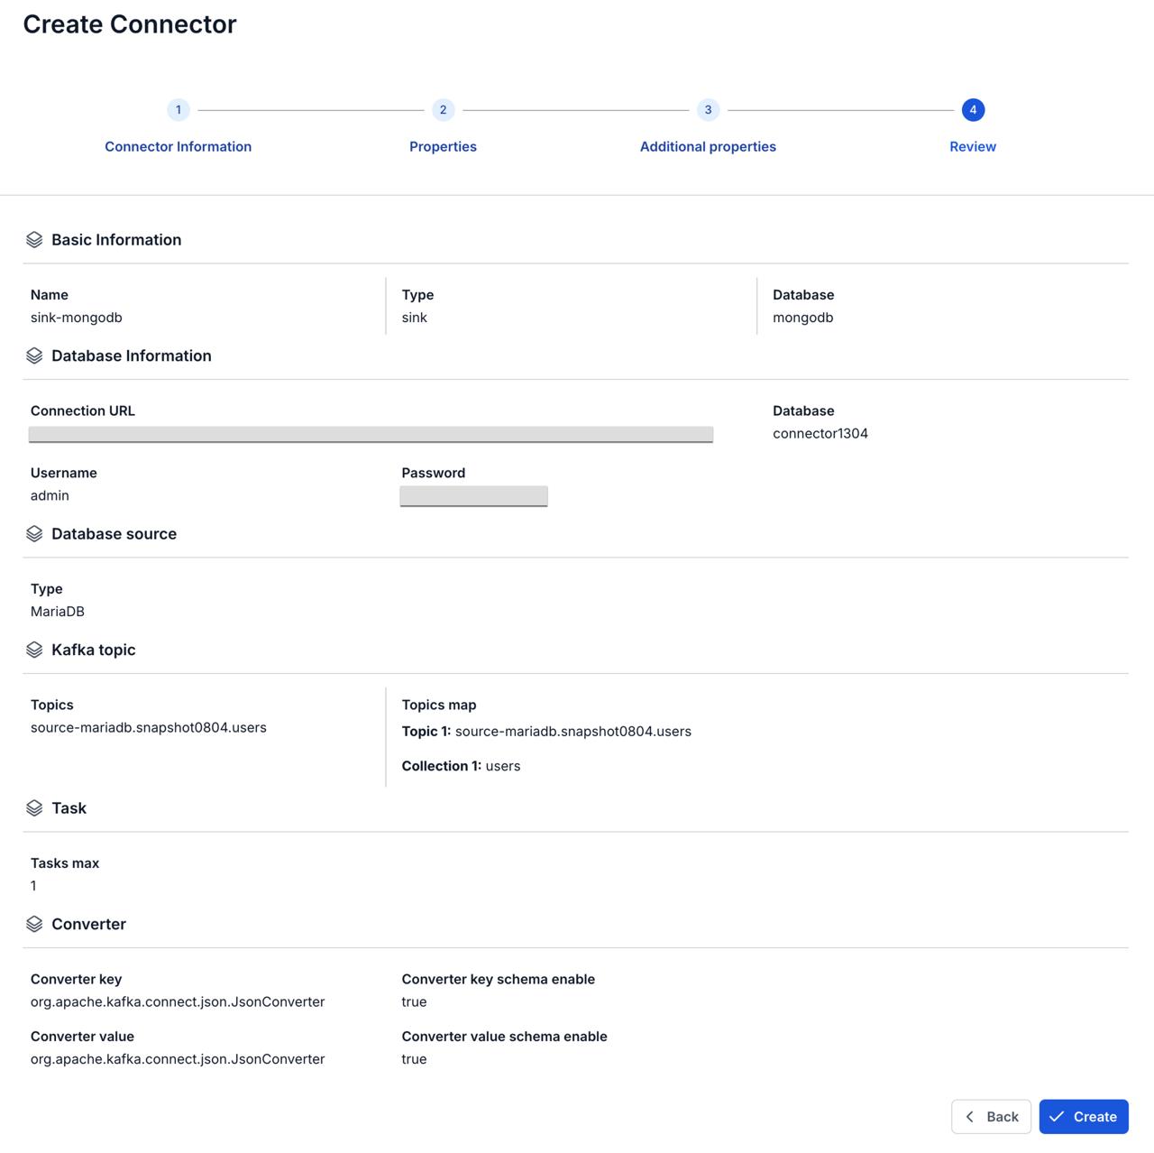Click the source type MariaDB
Screen dimensions: 1154x1153
(58, 611)
